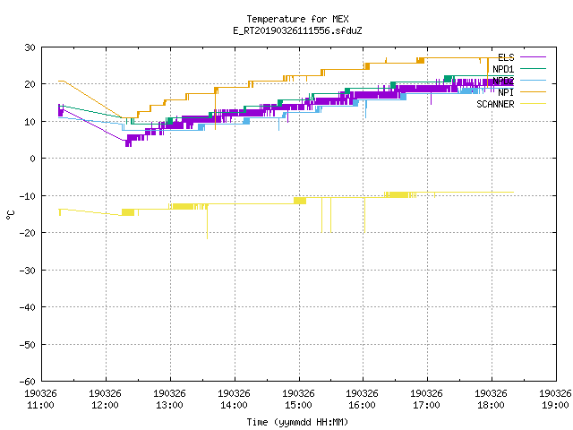The height and width of the screenshot is (430, 573).
Task: Click the ELS legend label
Action: pyautogui.click(x=506, y=57)
